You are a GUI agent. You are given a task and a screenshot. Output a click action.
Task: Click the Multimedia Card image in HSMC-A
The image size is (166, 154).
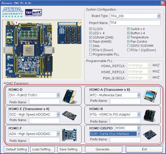[150, 96]
